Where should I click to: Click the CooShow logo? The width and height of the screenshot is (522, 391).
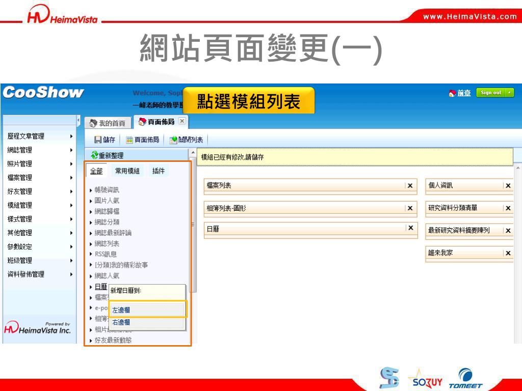coord(43,92)
